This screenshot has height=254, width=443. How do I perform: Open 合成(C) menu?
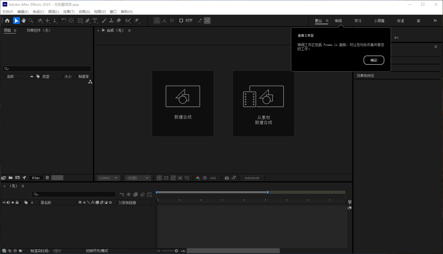pos(38,12)
